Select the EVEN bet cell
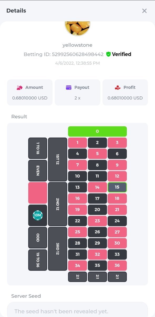 pyautogui.click(x=38, y=170)
